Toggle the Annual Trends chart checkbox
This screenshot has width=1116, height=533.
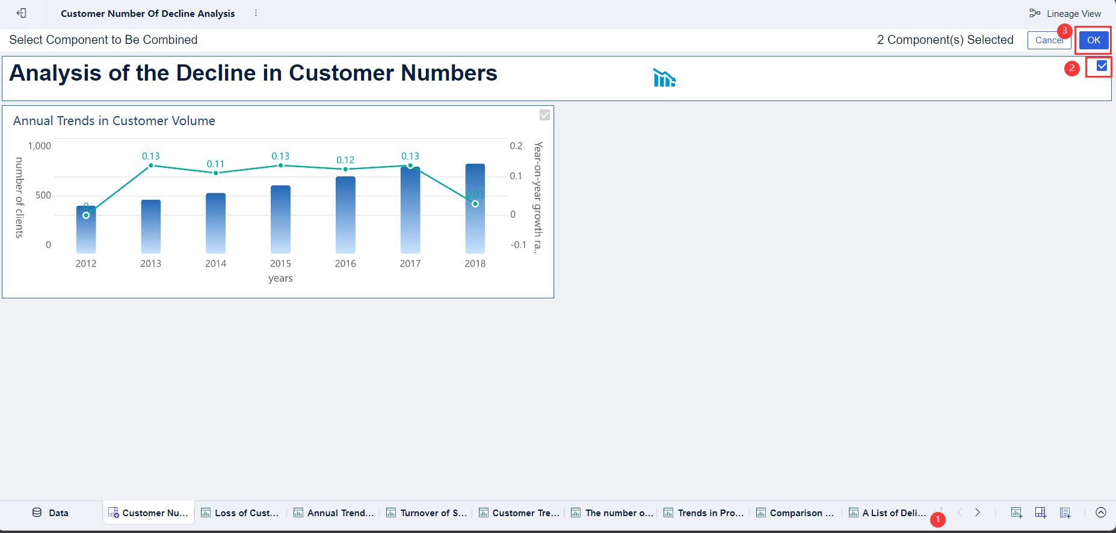(x=544, y=115)
